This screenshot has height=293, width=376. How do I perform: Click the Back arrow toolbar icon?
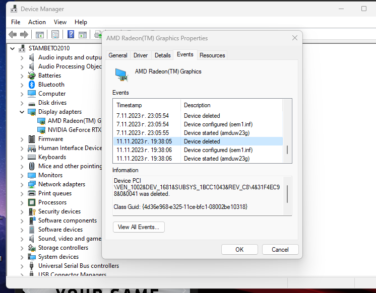13,35
